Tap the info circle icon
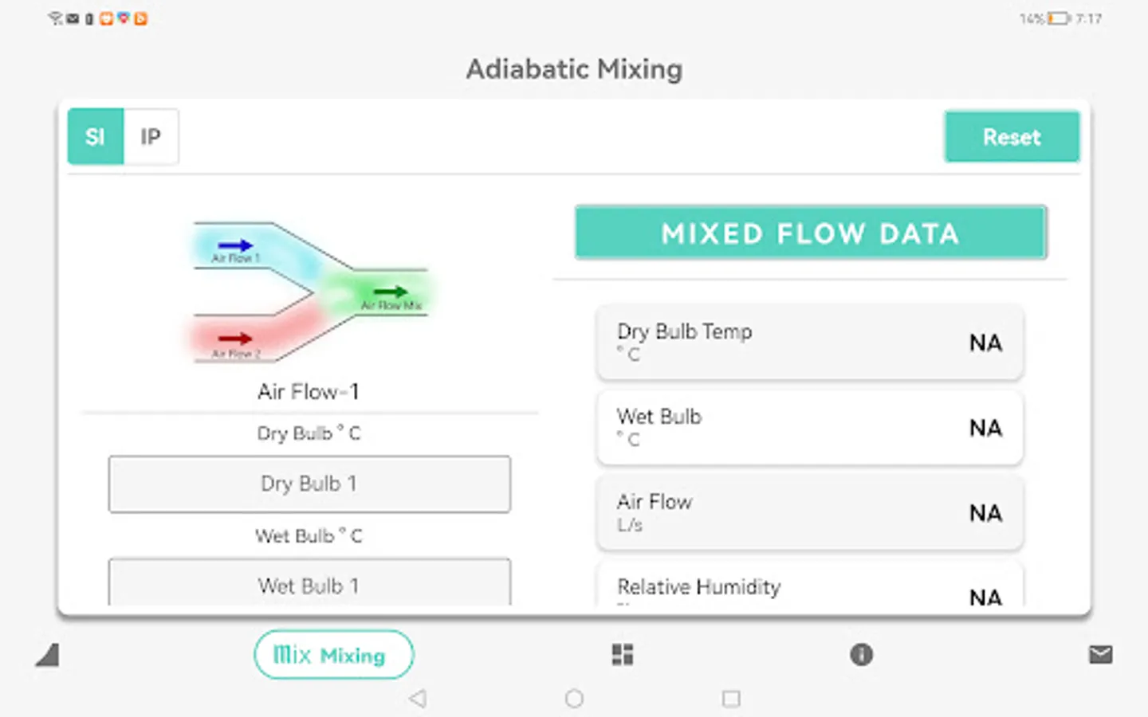1148x717 pixels. click(861, 655)
